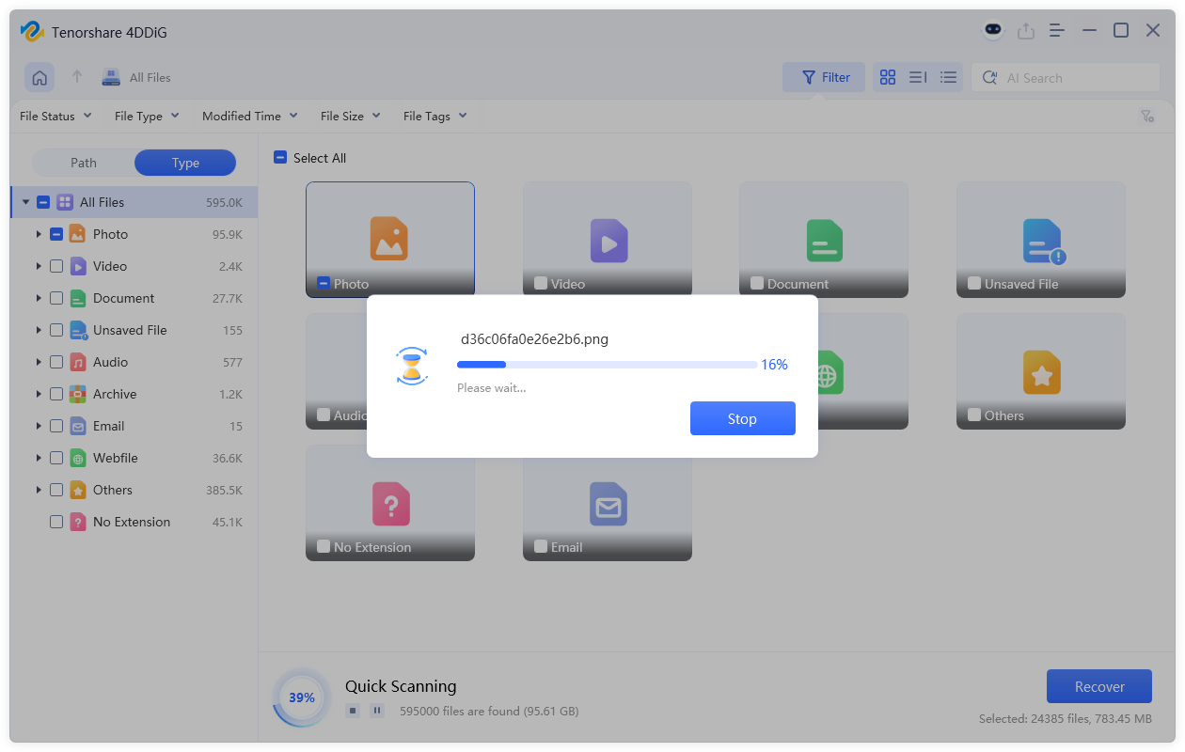
Task: Click the AI Search magnifier icon
Action: click(989, 78)
